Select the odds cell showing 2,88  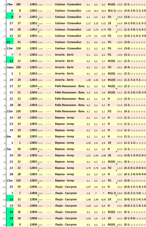[103, 155]
